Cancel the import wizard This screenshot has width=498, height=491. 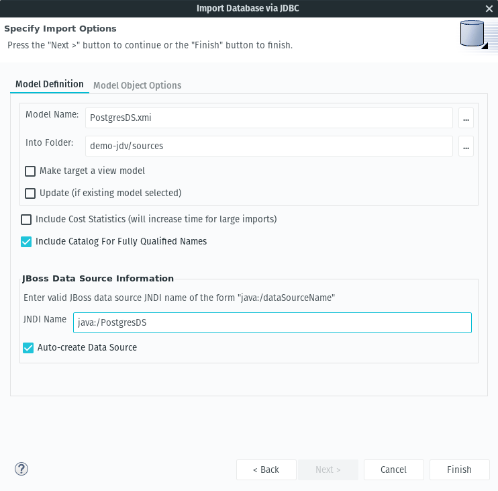(x=393, y=470)
